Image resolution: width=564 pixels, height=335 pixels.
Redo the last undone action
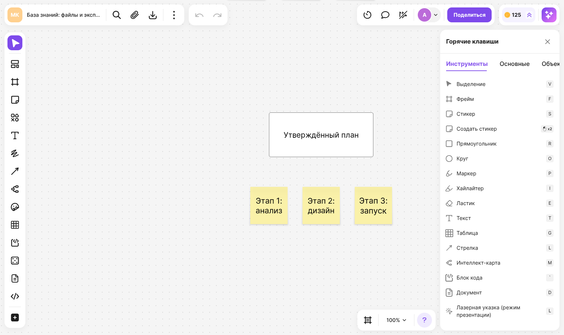(217, 15)
